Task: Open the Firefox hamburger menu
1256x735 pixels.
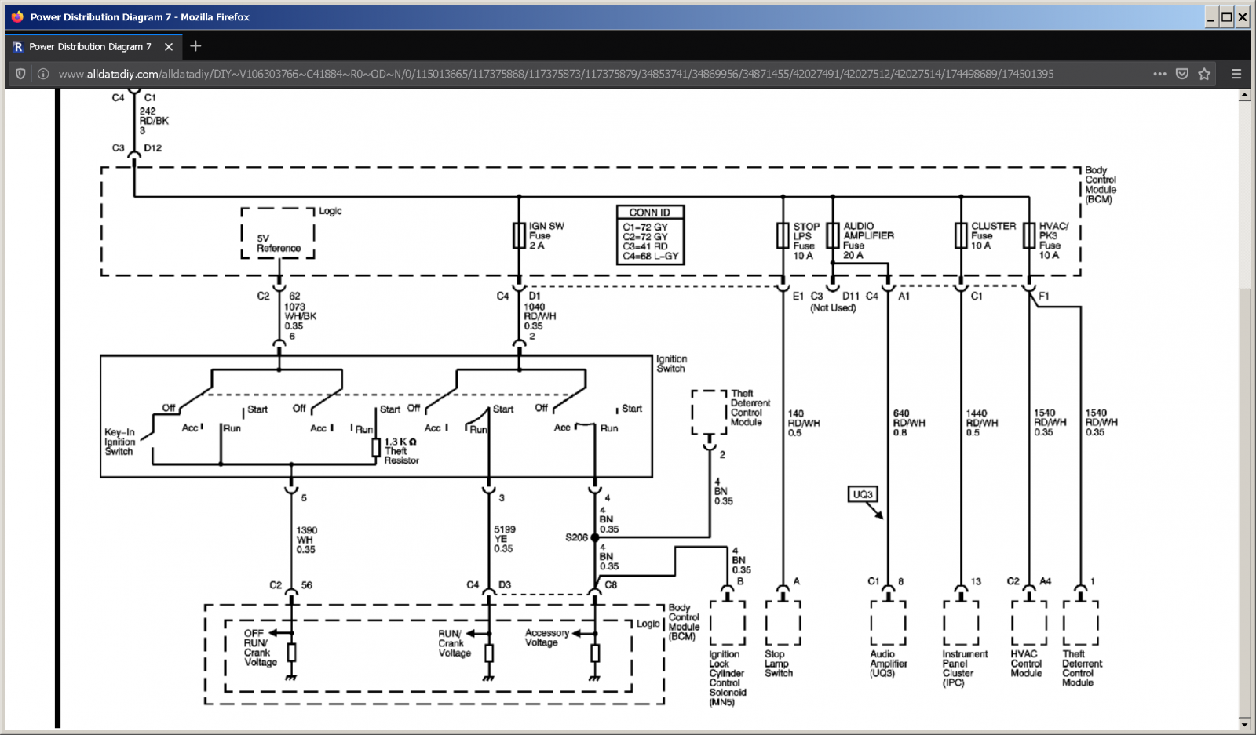Action: click(1236, 74)
